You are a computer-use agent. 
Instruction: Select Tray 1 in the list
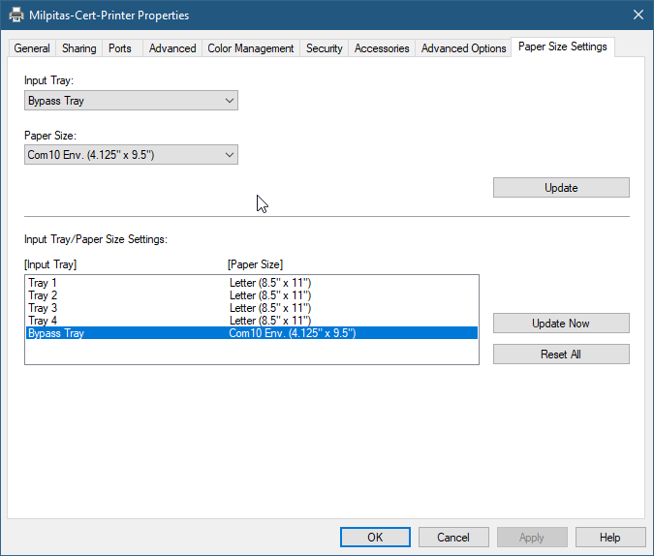44,283
